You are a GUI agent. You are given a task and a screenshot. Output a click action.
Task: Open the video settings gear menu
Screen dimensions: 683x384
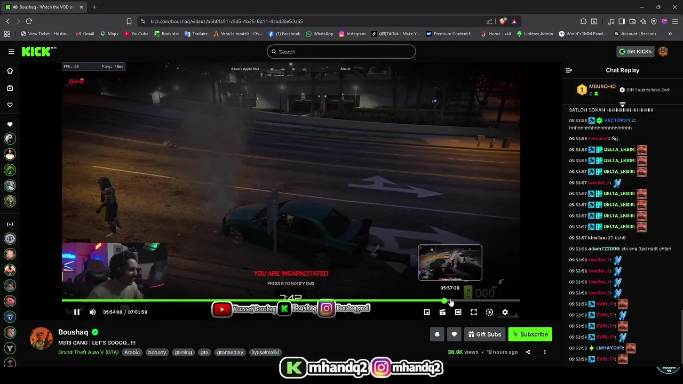tap(505, 312)
